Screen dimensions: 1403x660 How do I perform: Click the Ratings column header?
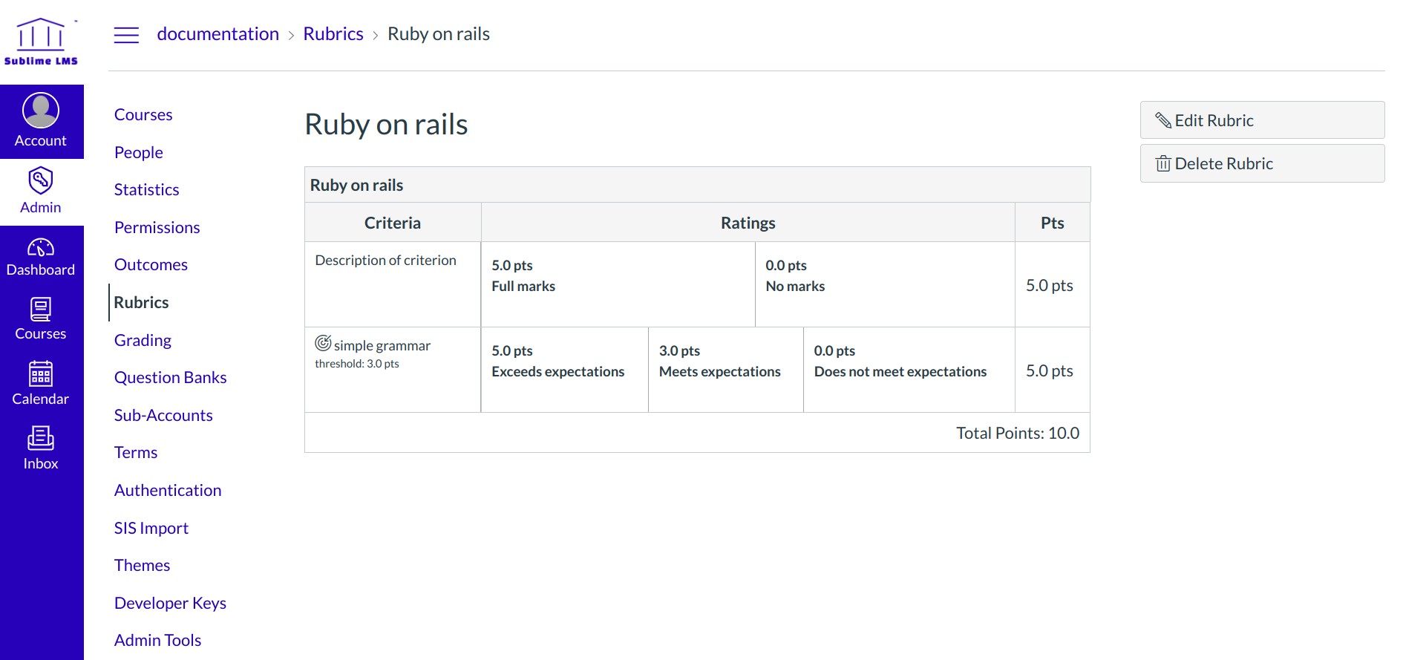click(748, 223)
